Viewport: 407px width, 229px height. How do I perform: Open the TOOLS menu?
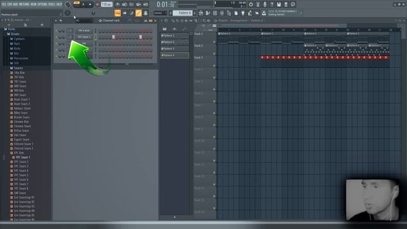tap(52, 4)
